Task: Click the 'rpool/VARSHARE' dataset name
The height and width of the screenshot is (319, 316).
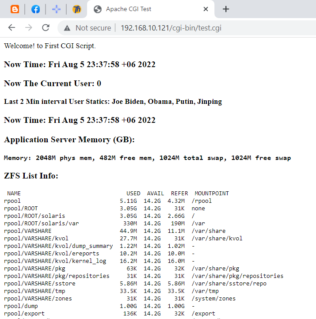Action: 28,231
